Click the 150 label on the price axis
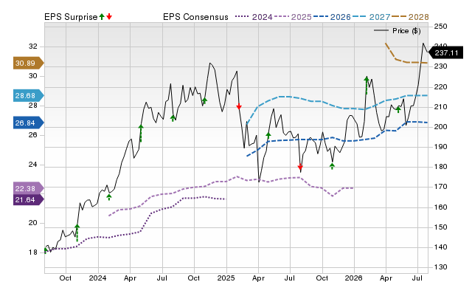This screenshot has width=472, height=282. tap(440, 227)
